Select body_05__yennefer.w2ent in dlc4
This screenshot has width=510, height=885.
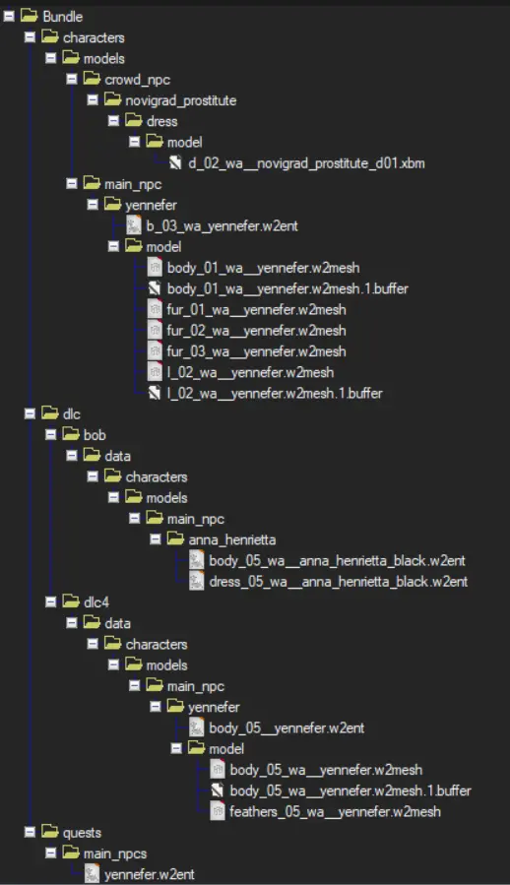pyautogui.click(x=287, y=728)
